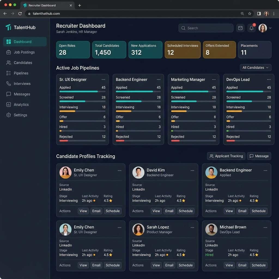Screen dimensions: 279x279
Task: Open Settings in the sidebar
Action: click(x=25, y=115)
